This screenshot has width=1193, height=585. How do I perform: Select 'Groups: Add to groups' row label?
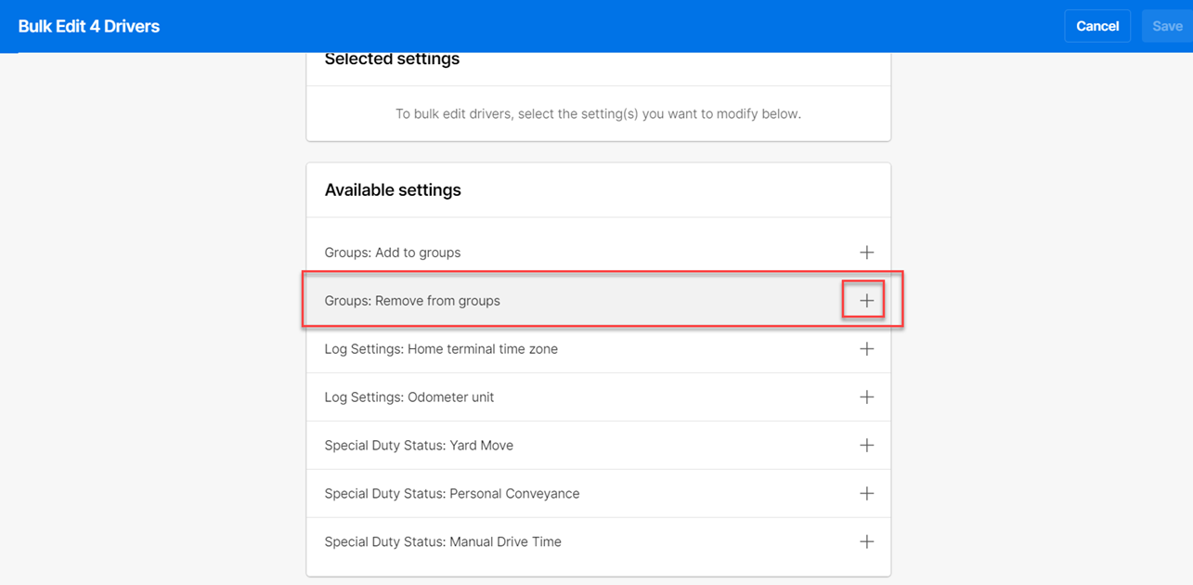(x=393, y=253)
